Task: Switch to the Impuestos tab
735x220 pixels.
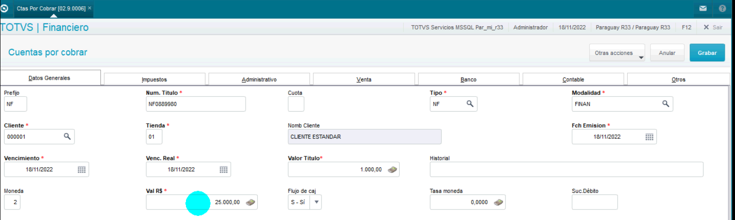Action: point(154,79)
